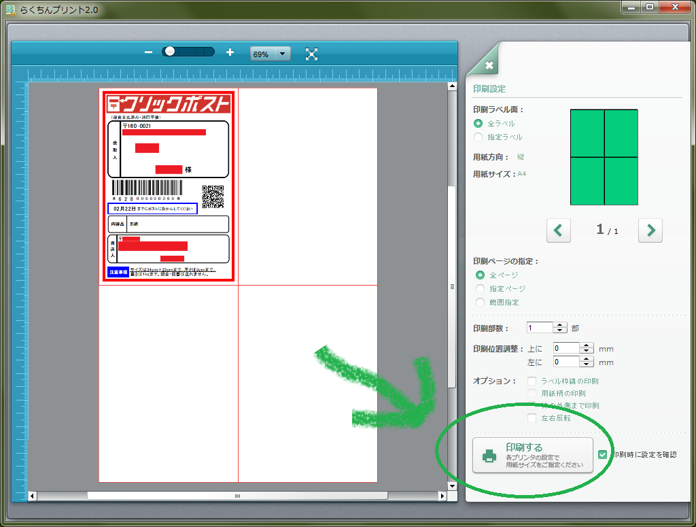Zoom in with the plus icon
Screen dimensions: 696x527
[230, 52]
